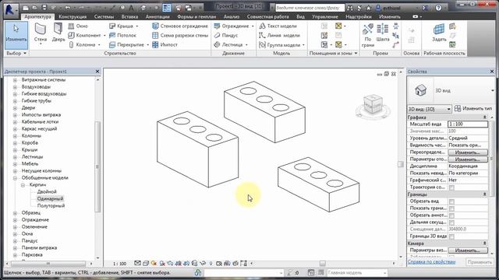Image resolution: width=499 pixels, height=280 pixels.
Task: Click the Масштаб вида 1:100 value field
Action: point(468,124)
